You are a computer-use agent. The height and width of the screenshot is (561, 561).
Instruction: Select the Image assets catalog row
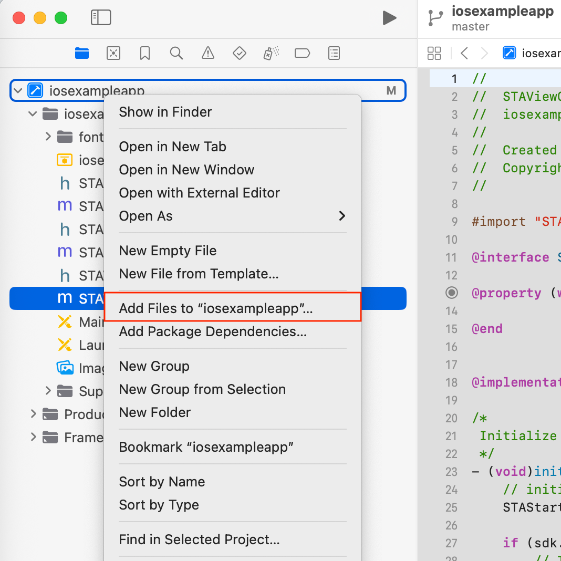click(x=80, y=368)
